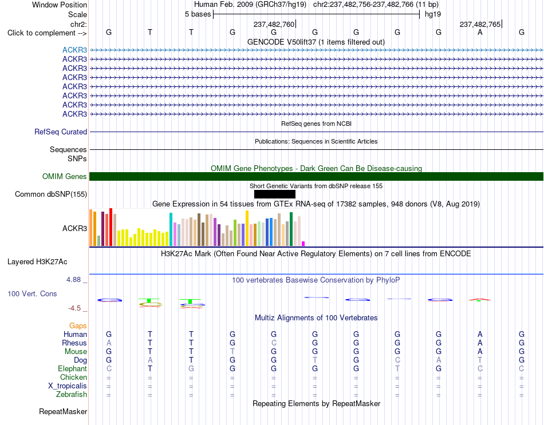Click the "chr2:" base position label
Screen dimensions: 544x425
tap(78, 24)
